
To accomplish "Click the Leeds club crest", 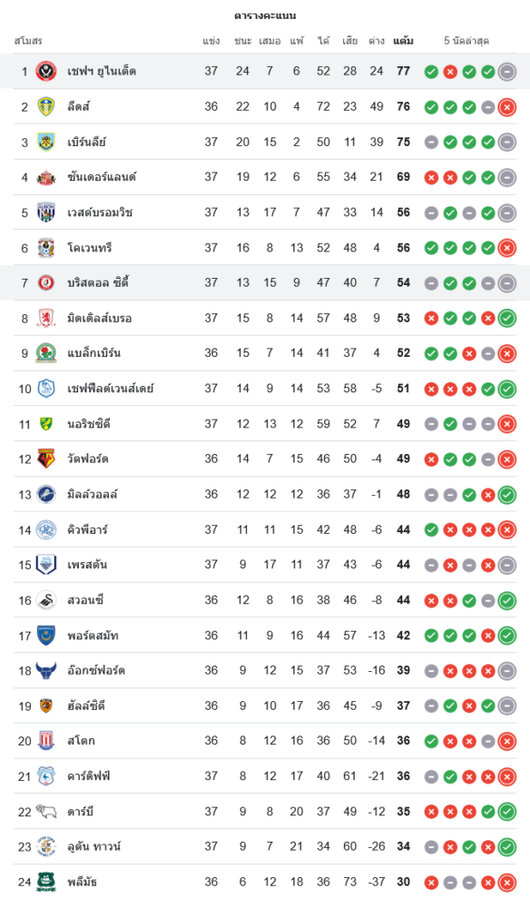I will point(45,106).
